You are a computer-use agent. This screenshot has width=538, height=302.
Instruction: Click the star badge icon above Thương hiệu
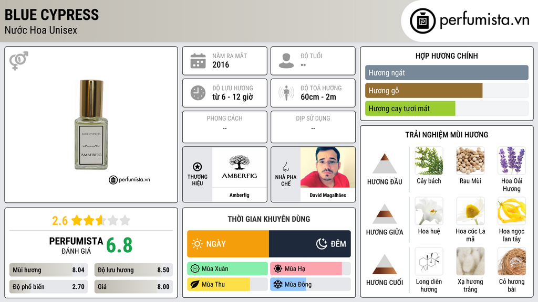(x=198, y=167)
